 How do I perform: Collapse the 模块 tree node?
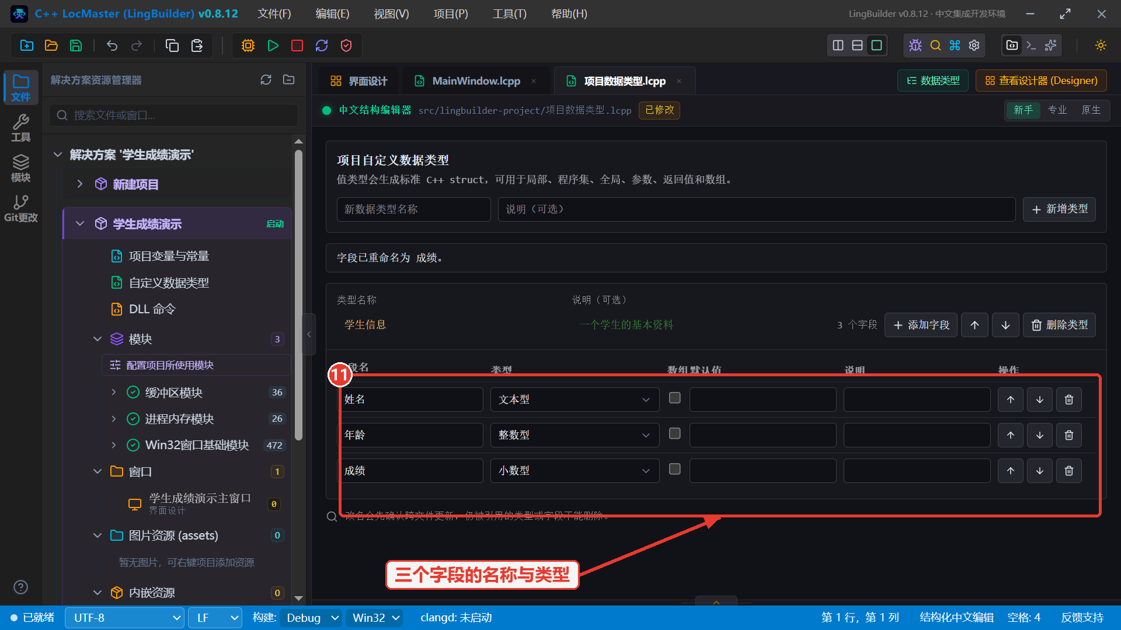tap(98, 339)
